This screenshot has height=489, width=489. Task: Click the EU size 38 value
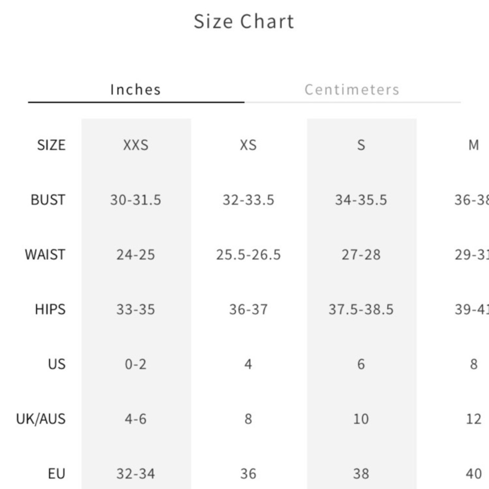361,473
